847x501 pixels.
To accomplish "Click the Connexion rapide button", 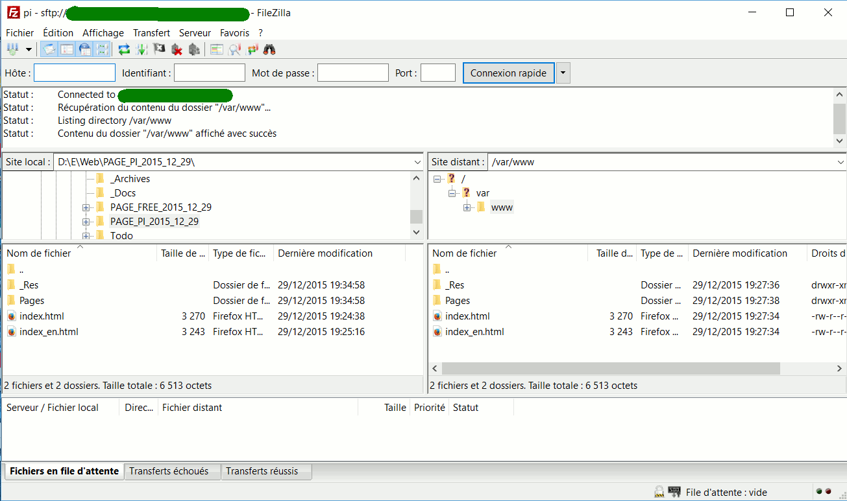I will 508,73.
